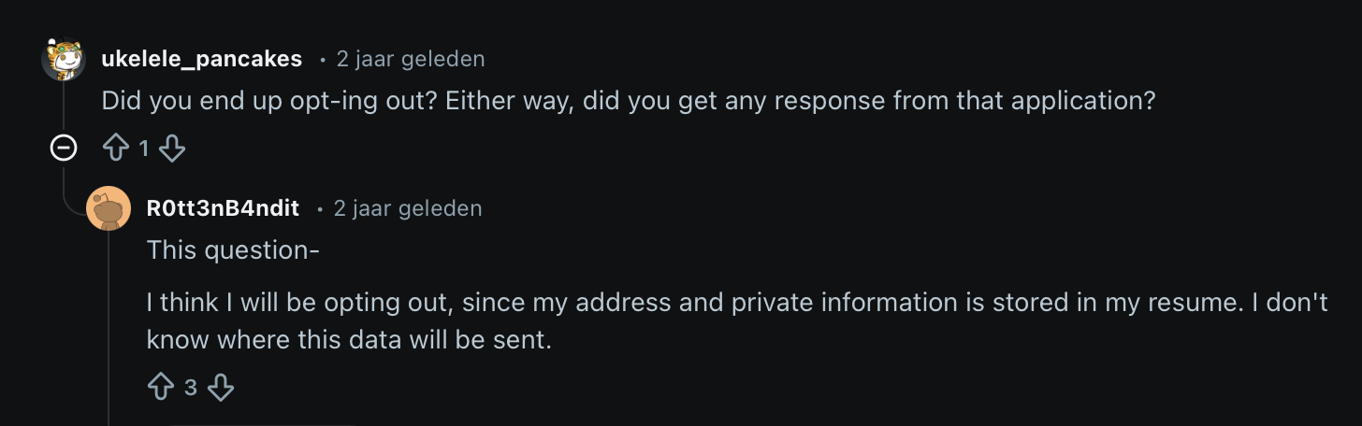The image size is (1362, 426).
Task: Open ukelele_pancakes comment timestamp permalink
Action: [411, 59]
